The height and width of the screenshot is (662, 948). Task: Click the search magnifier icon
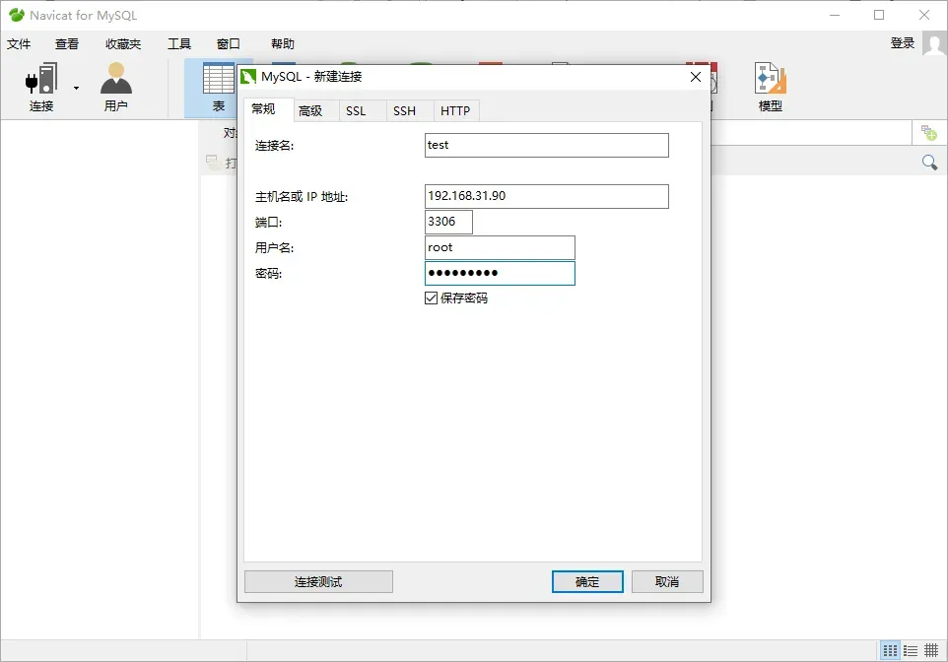(929, 163)
